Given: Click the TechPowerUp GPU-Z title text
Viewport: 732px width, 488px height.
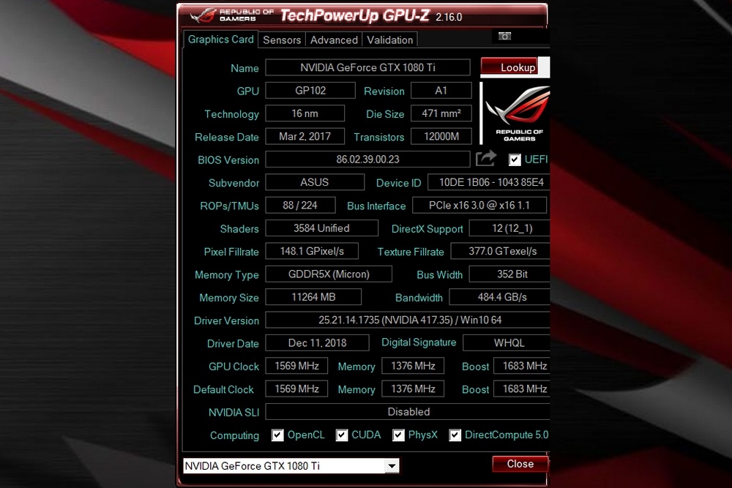Looking at the screenshot, I should tap(355, 16).
